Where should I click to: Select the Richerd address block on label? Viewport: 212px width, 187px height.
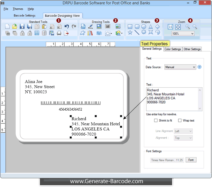click(x=96, y=127)
